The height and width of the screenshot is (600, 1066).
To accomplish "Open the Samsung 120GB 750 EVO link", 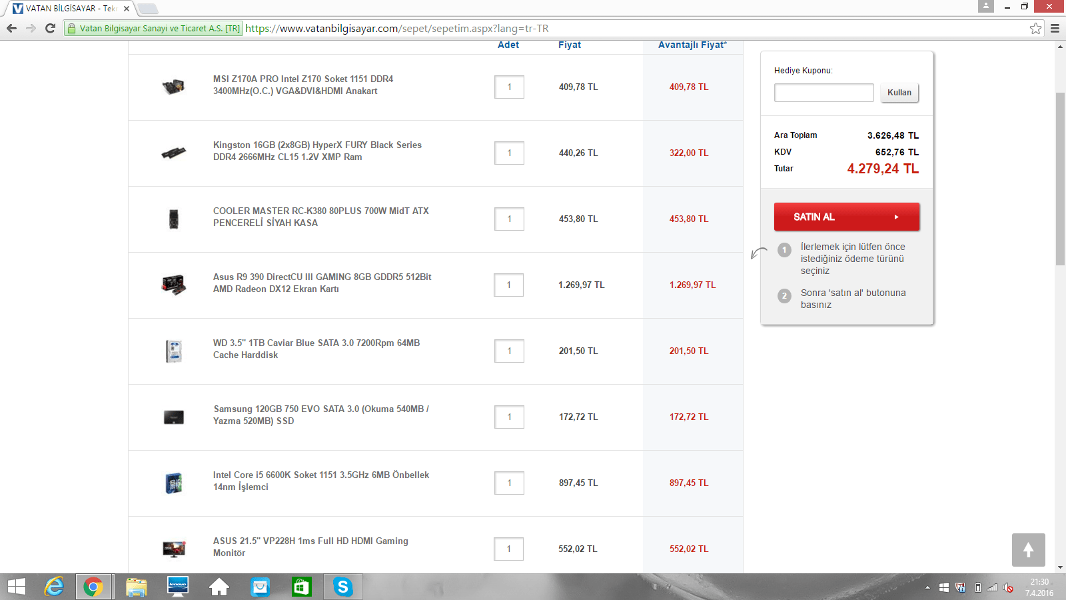I will pyautogui.click(x=321, y=415).
